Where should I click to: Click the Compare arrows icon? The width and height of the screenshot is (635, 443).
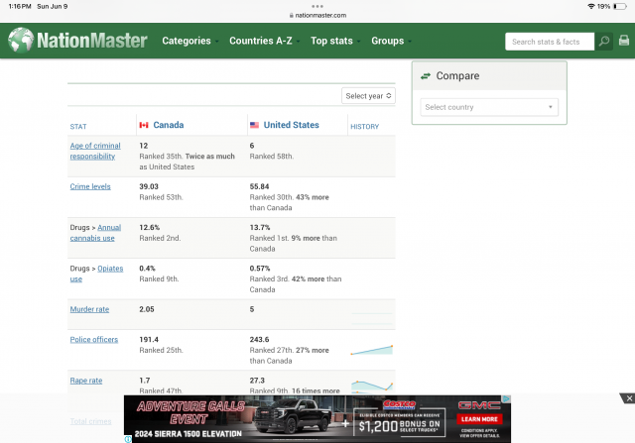pos(426,76)
